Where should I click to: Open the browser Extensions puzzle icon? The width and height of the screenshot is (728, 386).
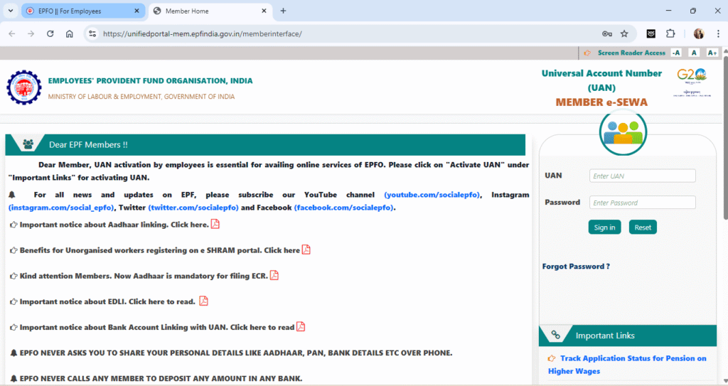[x=670, y=33]
